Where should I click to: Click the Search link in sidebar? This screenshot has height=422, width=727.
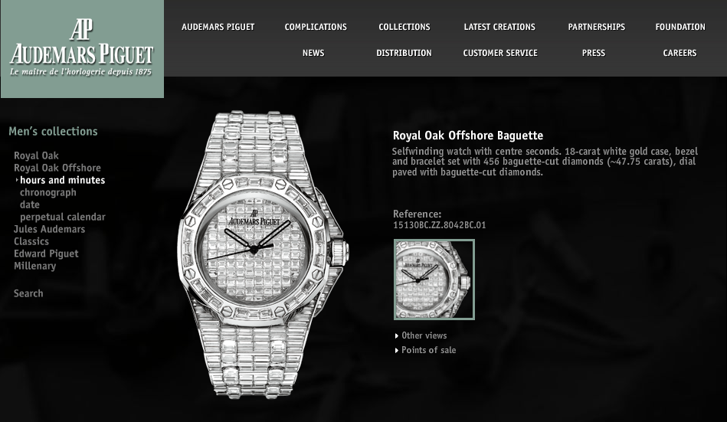[28, 293]
